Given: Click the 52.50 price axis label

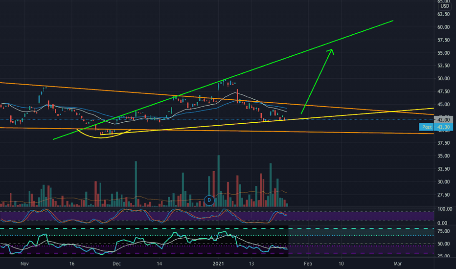Looking at the screenshot, I should click(443, 66).
